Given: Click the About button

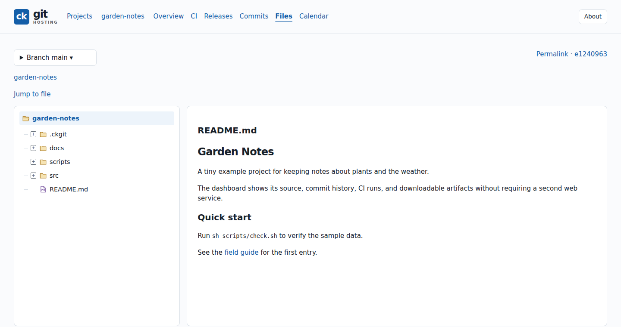Looking at the screenshot, I should click(593, 16).
